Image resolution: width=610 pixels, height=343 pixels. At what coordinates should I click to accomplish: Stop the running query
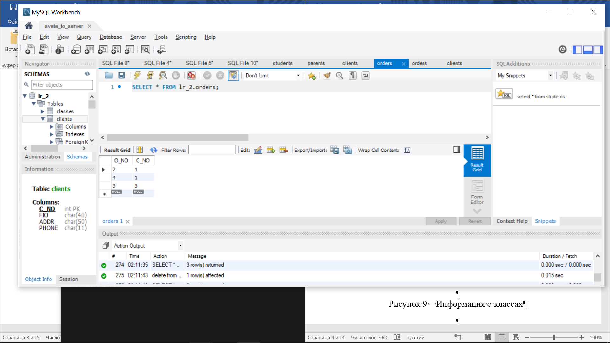tap(176, 76)
